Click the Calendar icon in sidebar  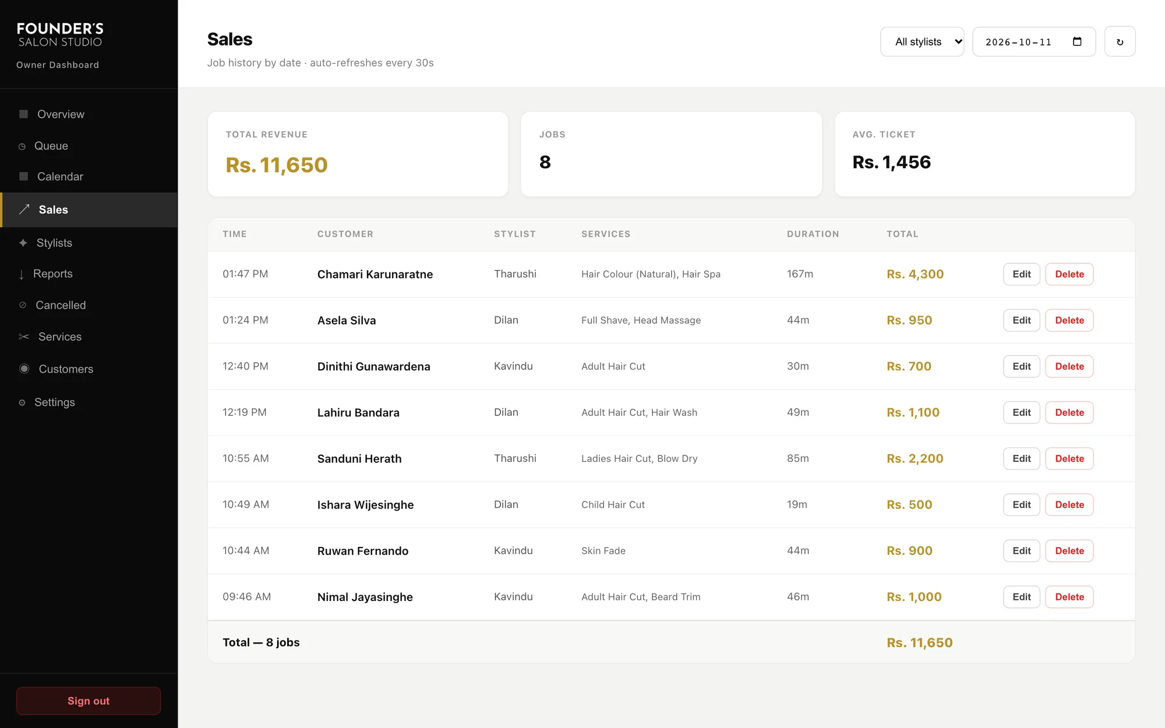click(23, 176)
